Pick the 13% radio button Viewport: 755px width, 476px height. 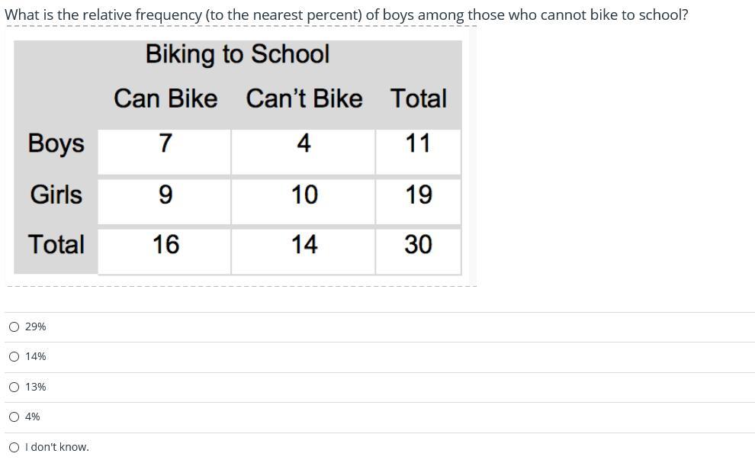coord(14,388)
